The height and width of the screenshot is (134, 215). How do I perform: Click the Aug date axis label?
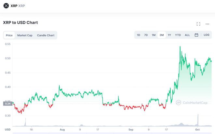click(62, 130)
